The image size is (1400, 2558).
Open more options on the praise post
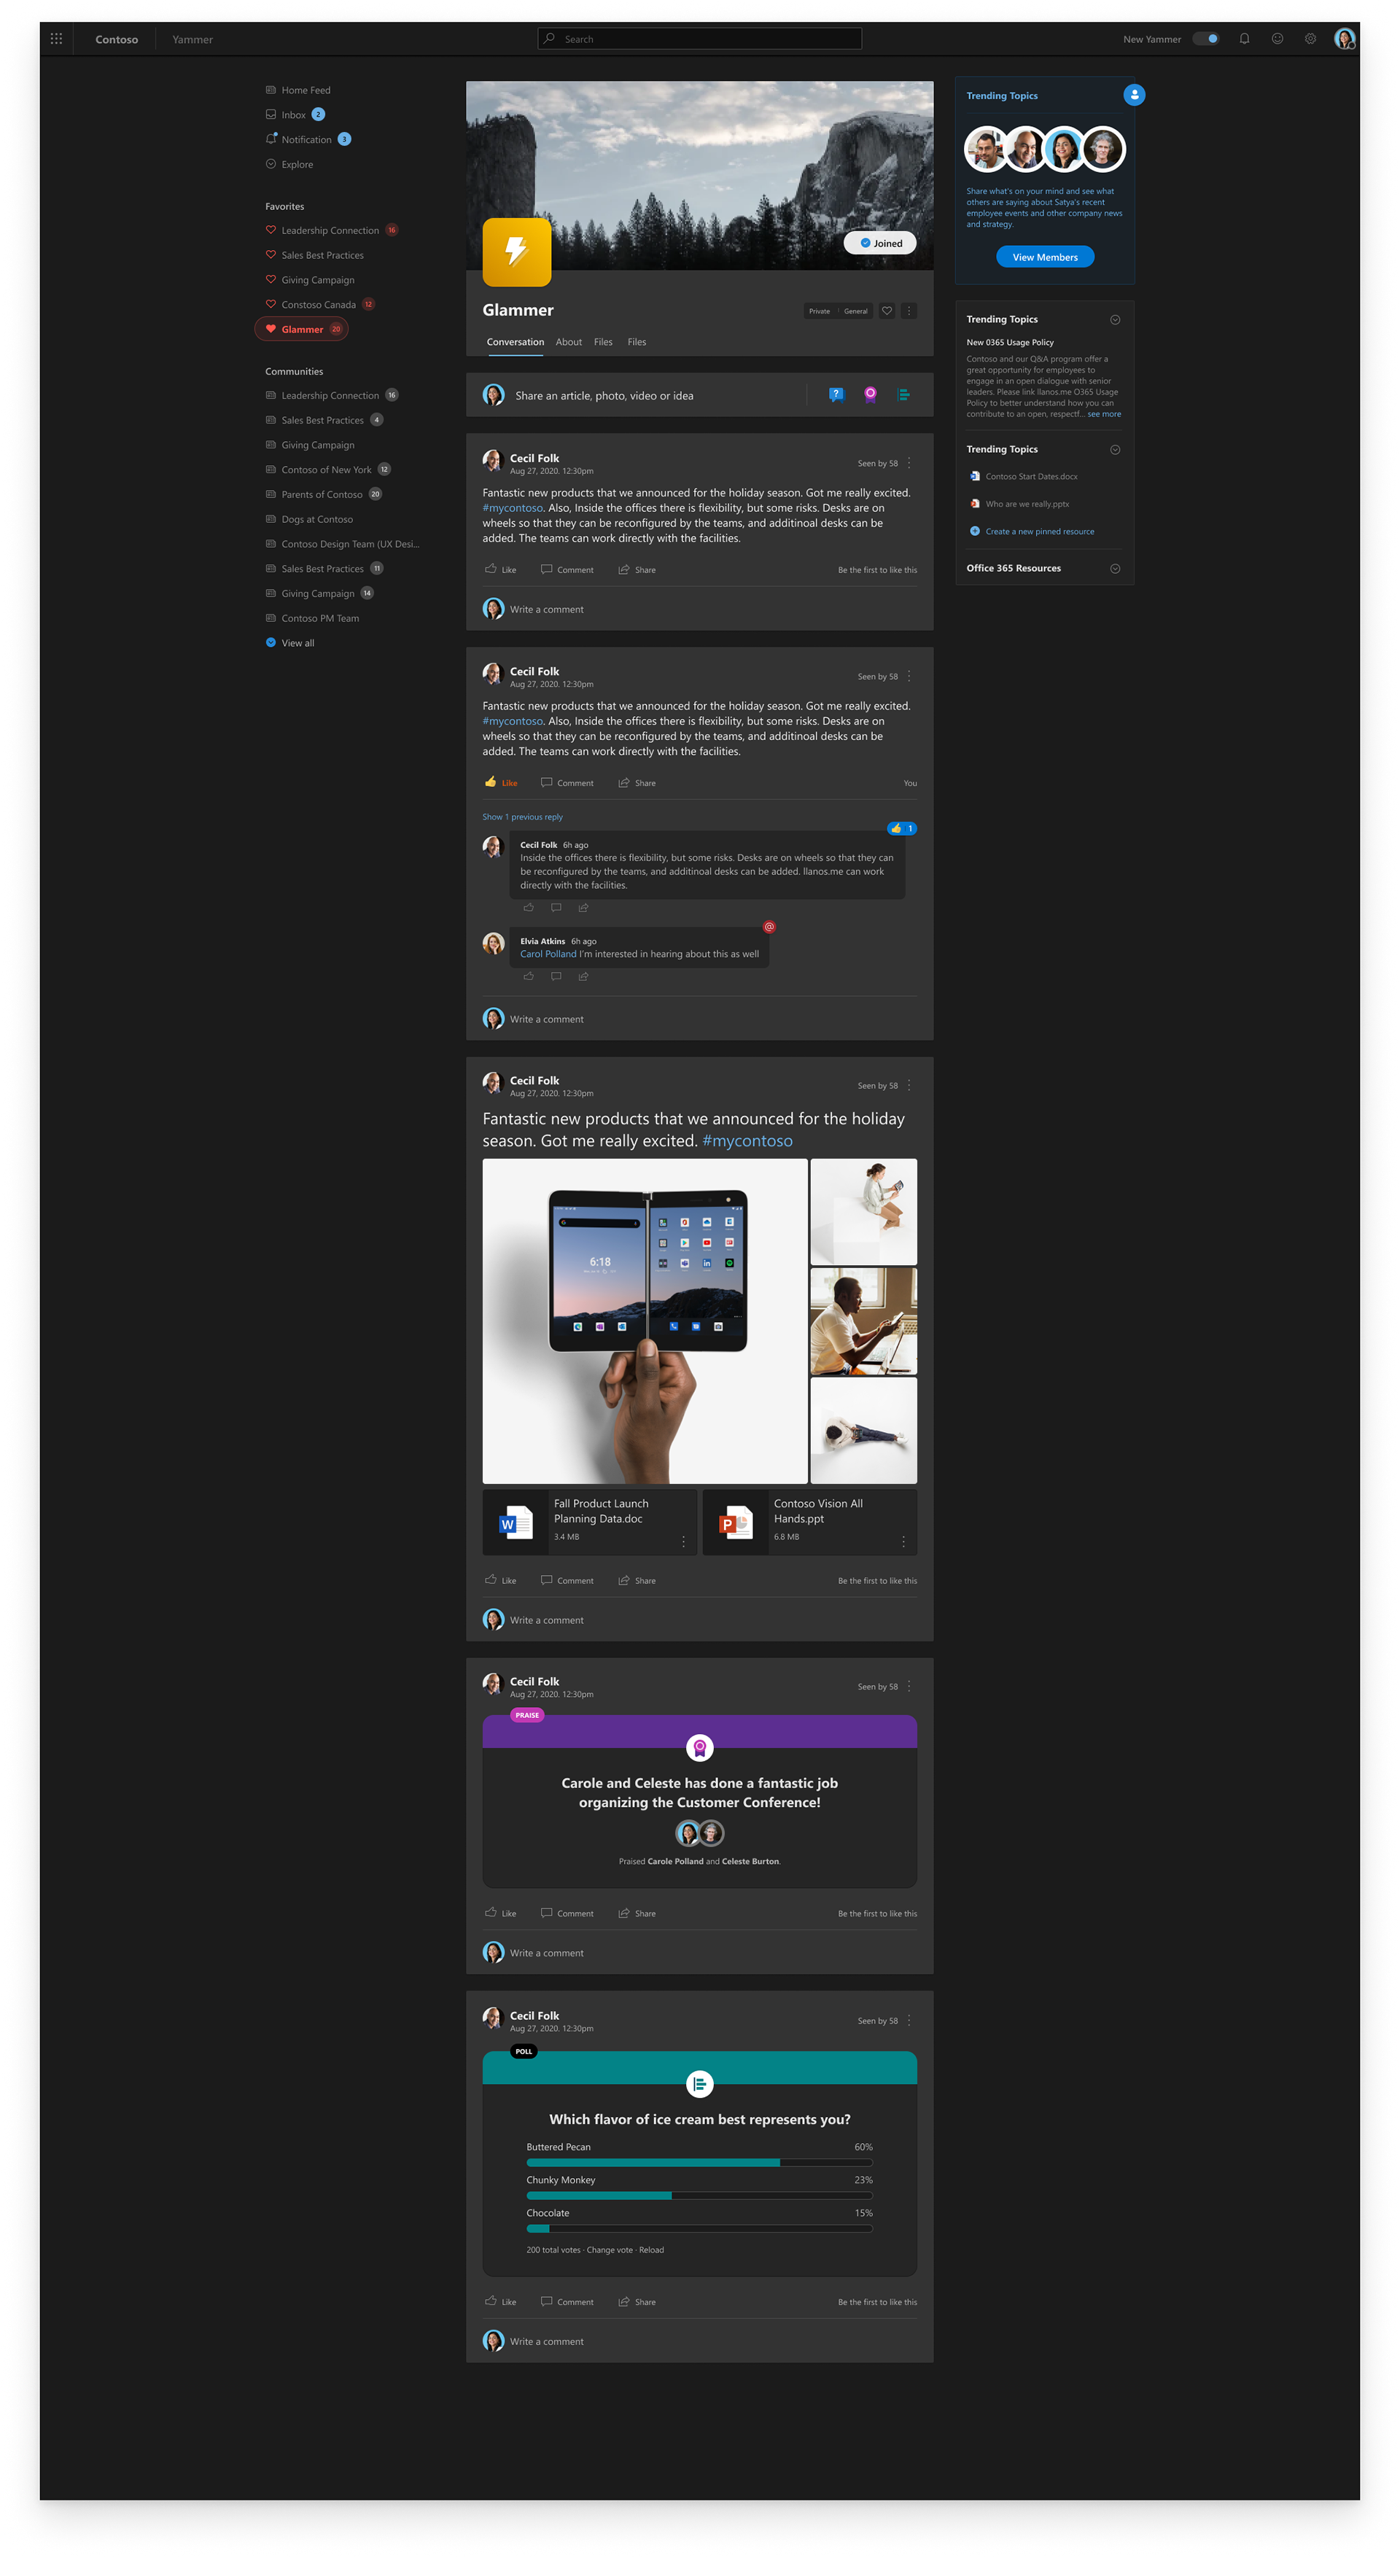[x=909, y=1686]
